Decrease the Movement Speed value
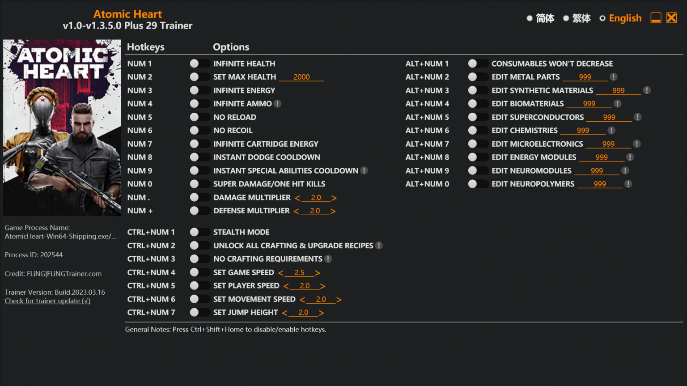Viewport: 687px width, 386px height. [302, 299]
